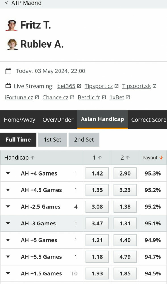Viewport: 167px width, 284px height.
Task: Click the TV live streaming icon
Action: 8,86
